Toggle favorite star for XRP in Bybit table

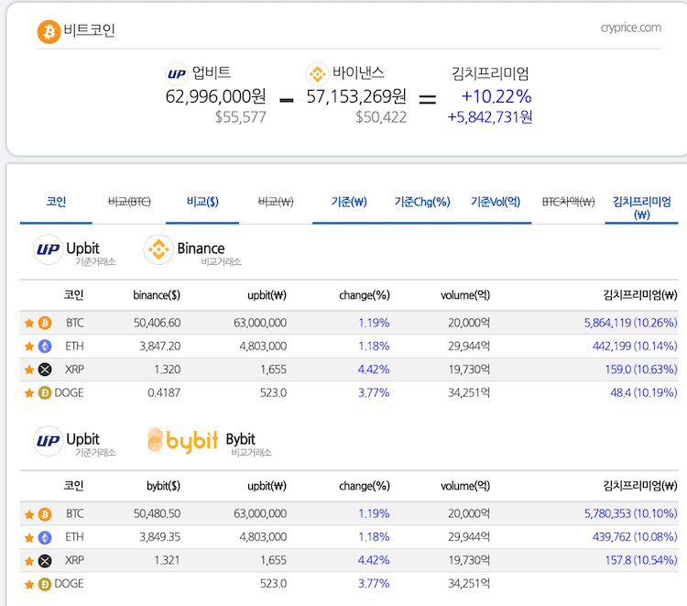tap(29, 561)
